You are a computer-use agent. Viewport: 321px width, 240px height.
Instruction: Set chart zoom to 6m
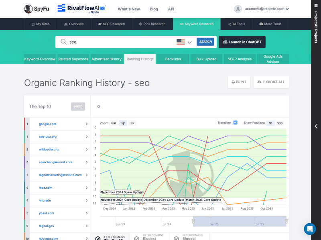pyautogui.click(x=114, y=123)
